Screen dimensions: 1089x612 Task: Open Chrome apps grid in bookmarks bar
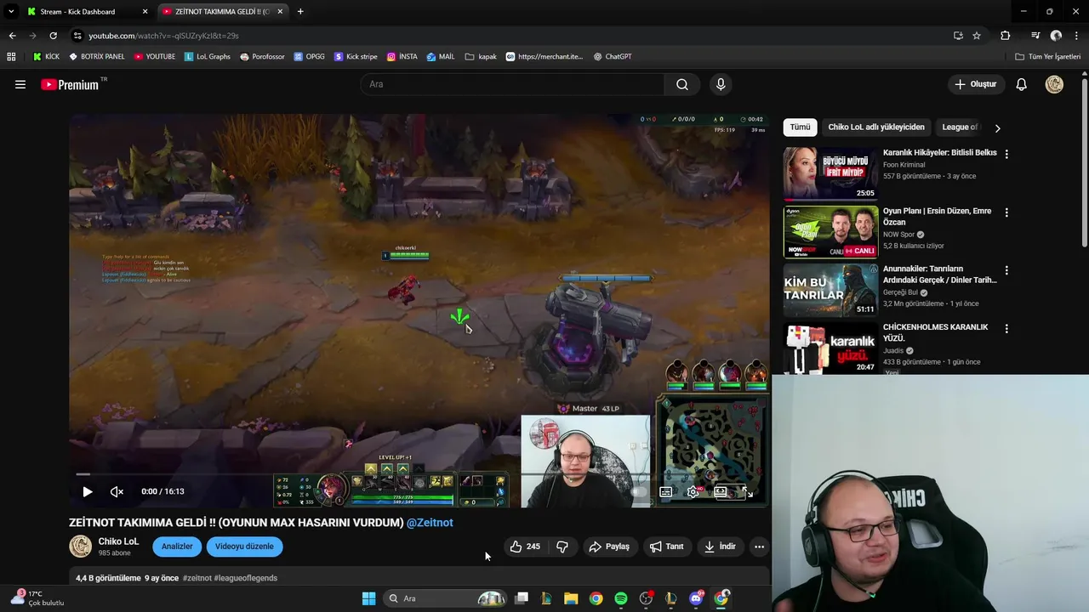(x=11, y=57)
